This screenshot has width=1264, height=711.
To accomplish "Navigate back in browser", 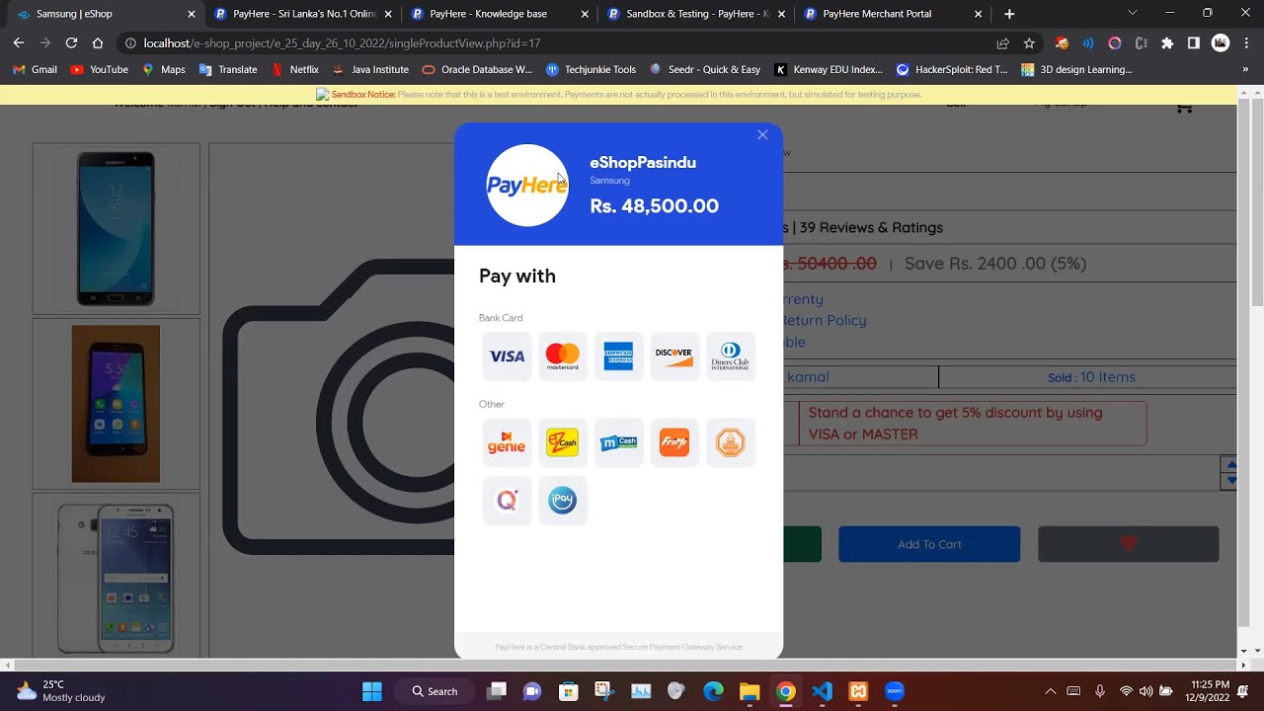I will pos(19,43).
